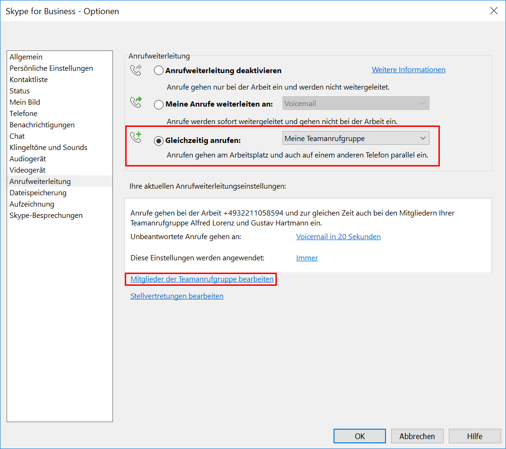Open Mitglieder der Teamanrufgruppe bearbeiten
The width and height of the screenshot is (506, 449).
point(202,279)
